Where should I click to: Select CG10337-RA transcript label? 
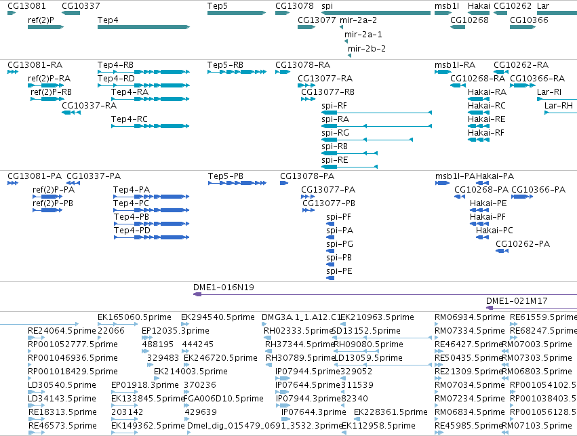[89, 106]
